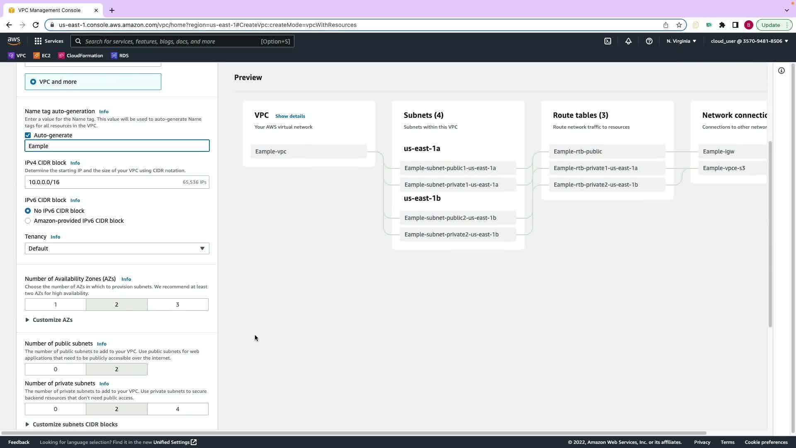The image size is (796, 448).
Task: Select Amazon-provided IPv6 CIDR block
Action: (28, 221)
